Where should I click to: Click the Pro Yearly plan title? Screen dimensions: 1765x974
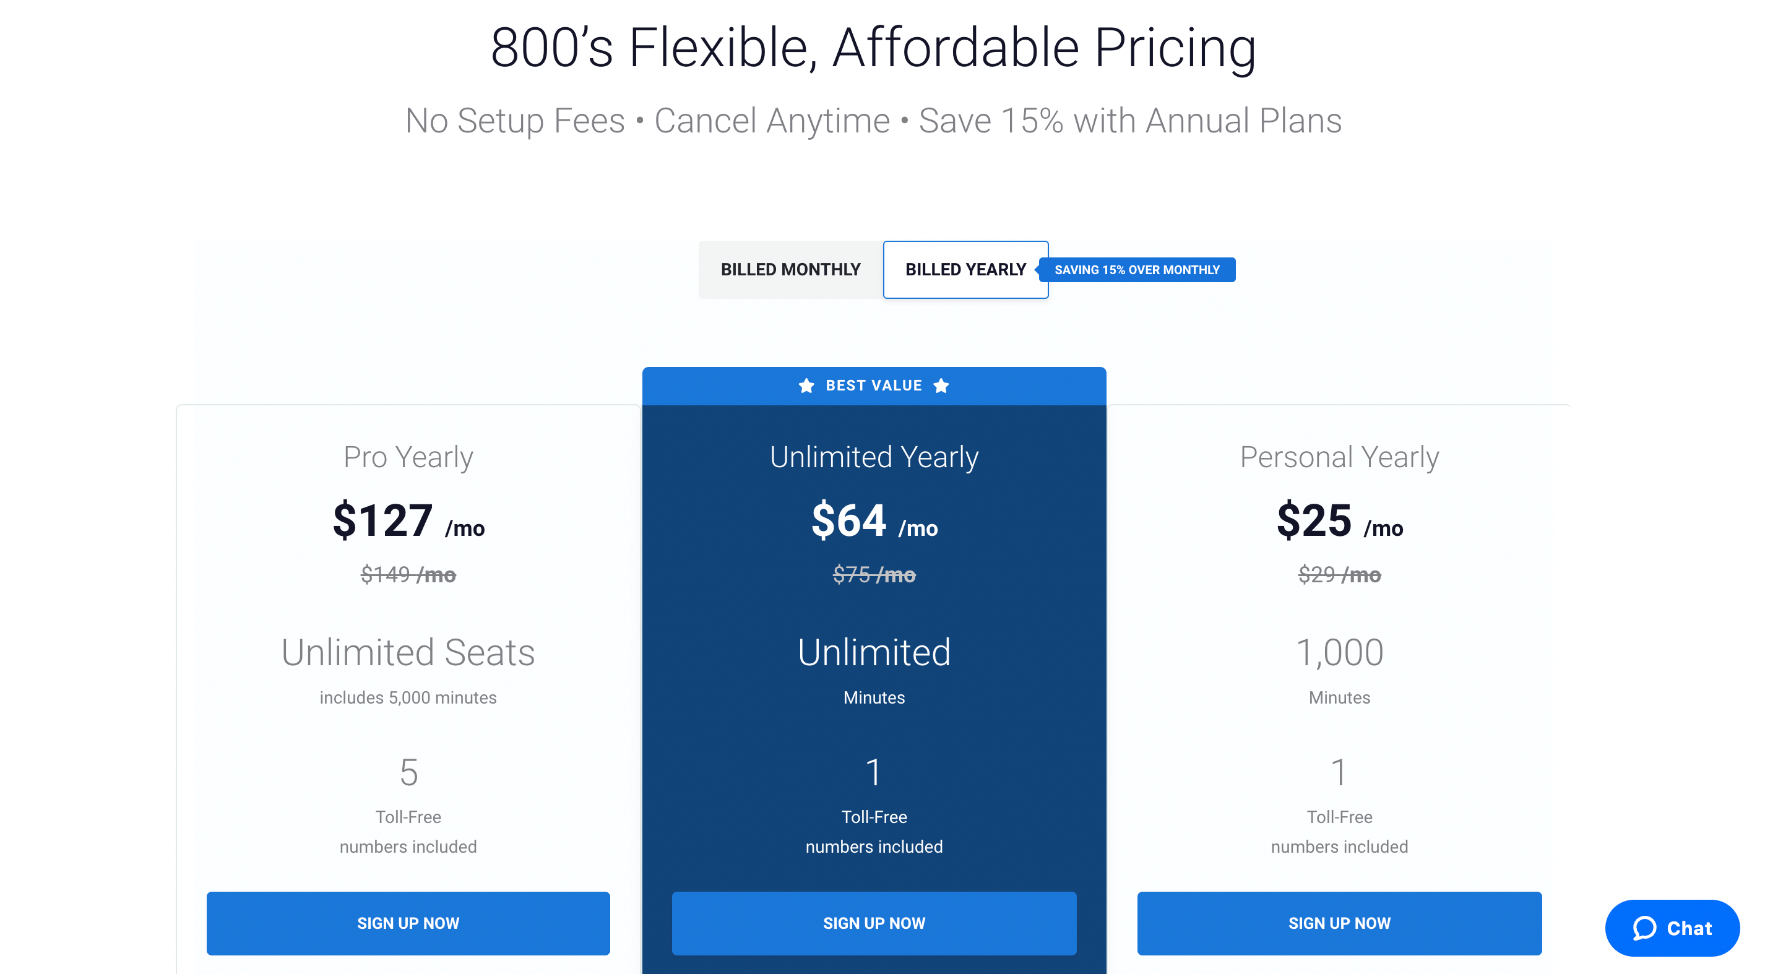408,457
